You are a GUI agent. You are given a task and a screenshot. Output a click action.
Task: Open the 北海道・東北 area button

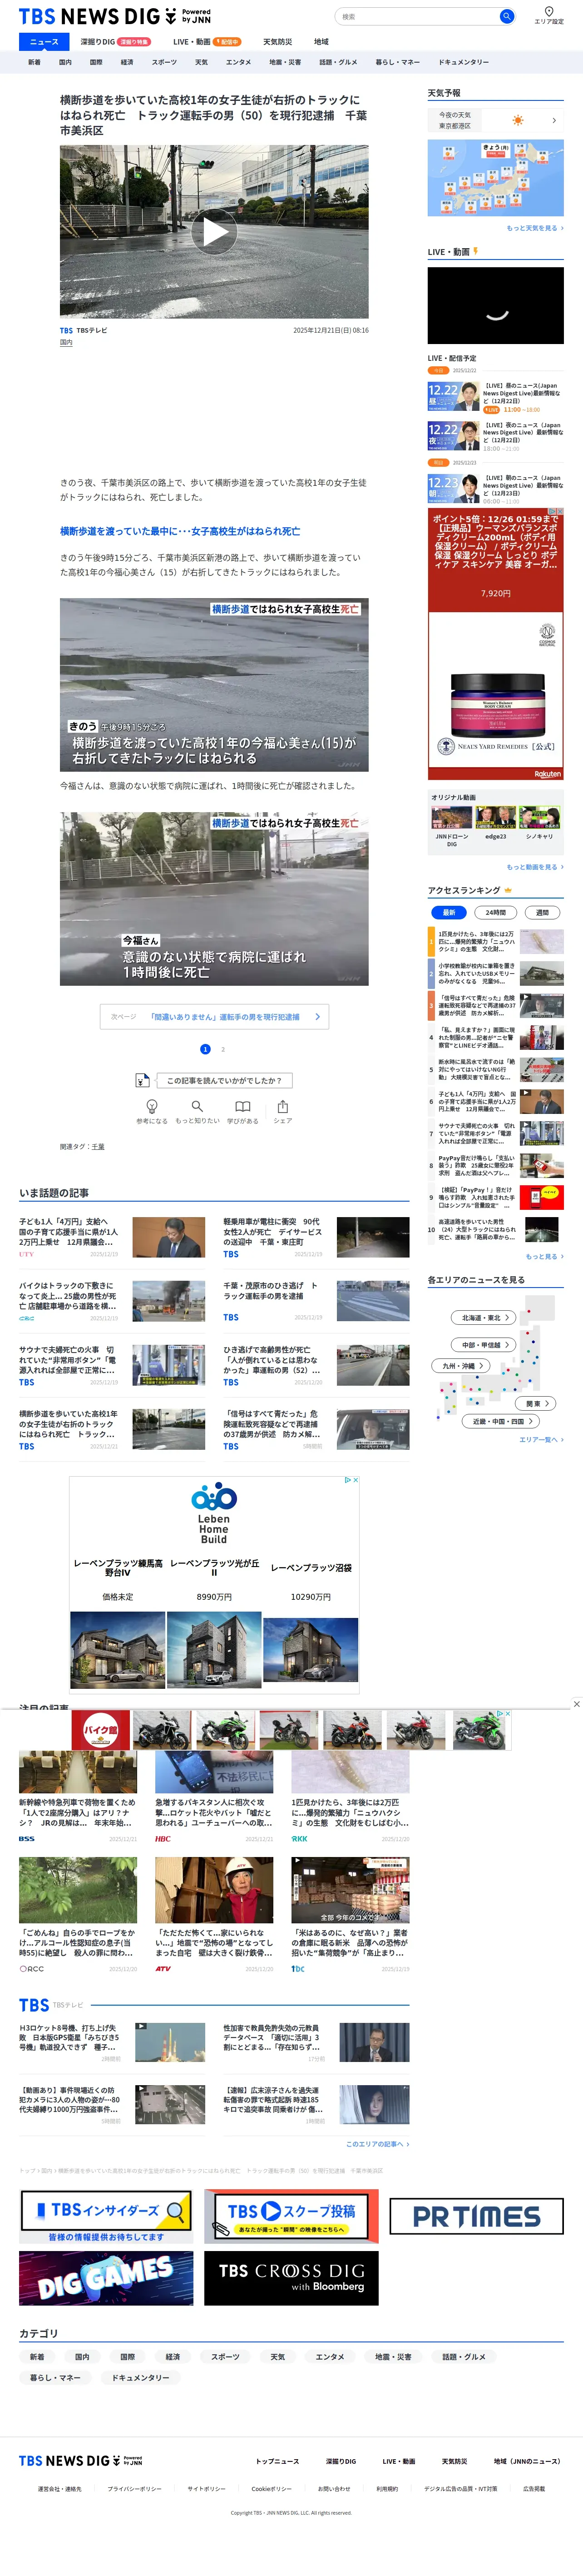tap(484, 1318)
